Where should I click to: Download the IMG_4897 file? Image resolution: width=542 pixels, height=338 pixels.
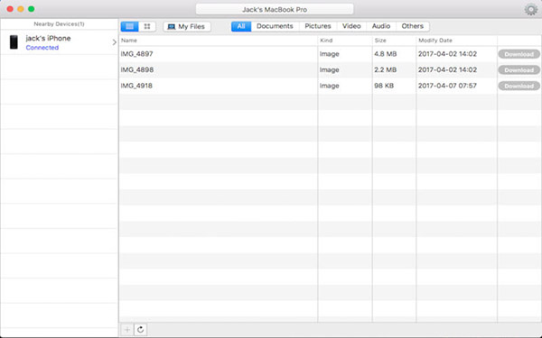519,54
